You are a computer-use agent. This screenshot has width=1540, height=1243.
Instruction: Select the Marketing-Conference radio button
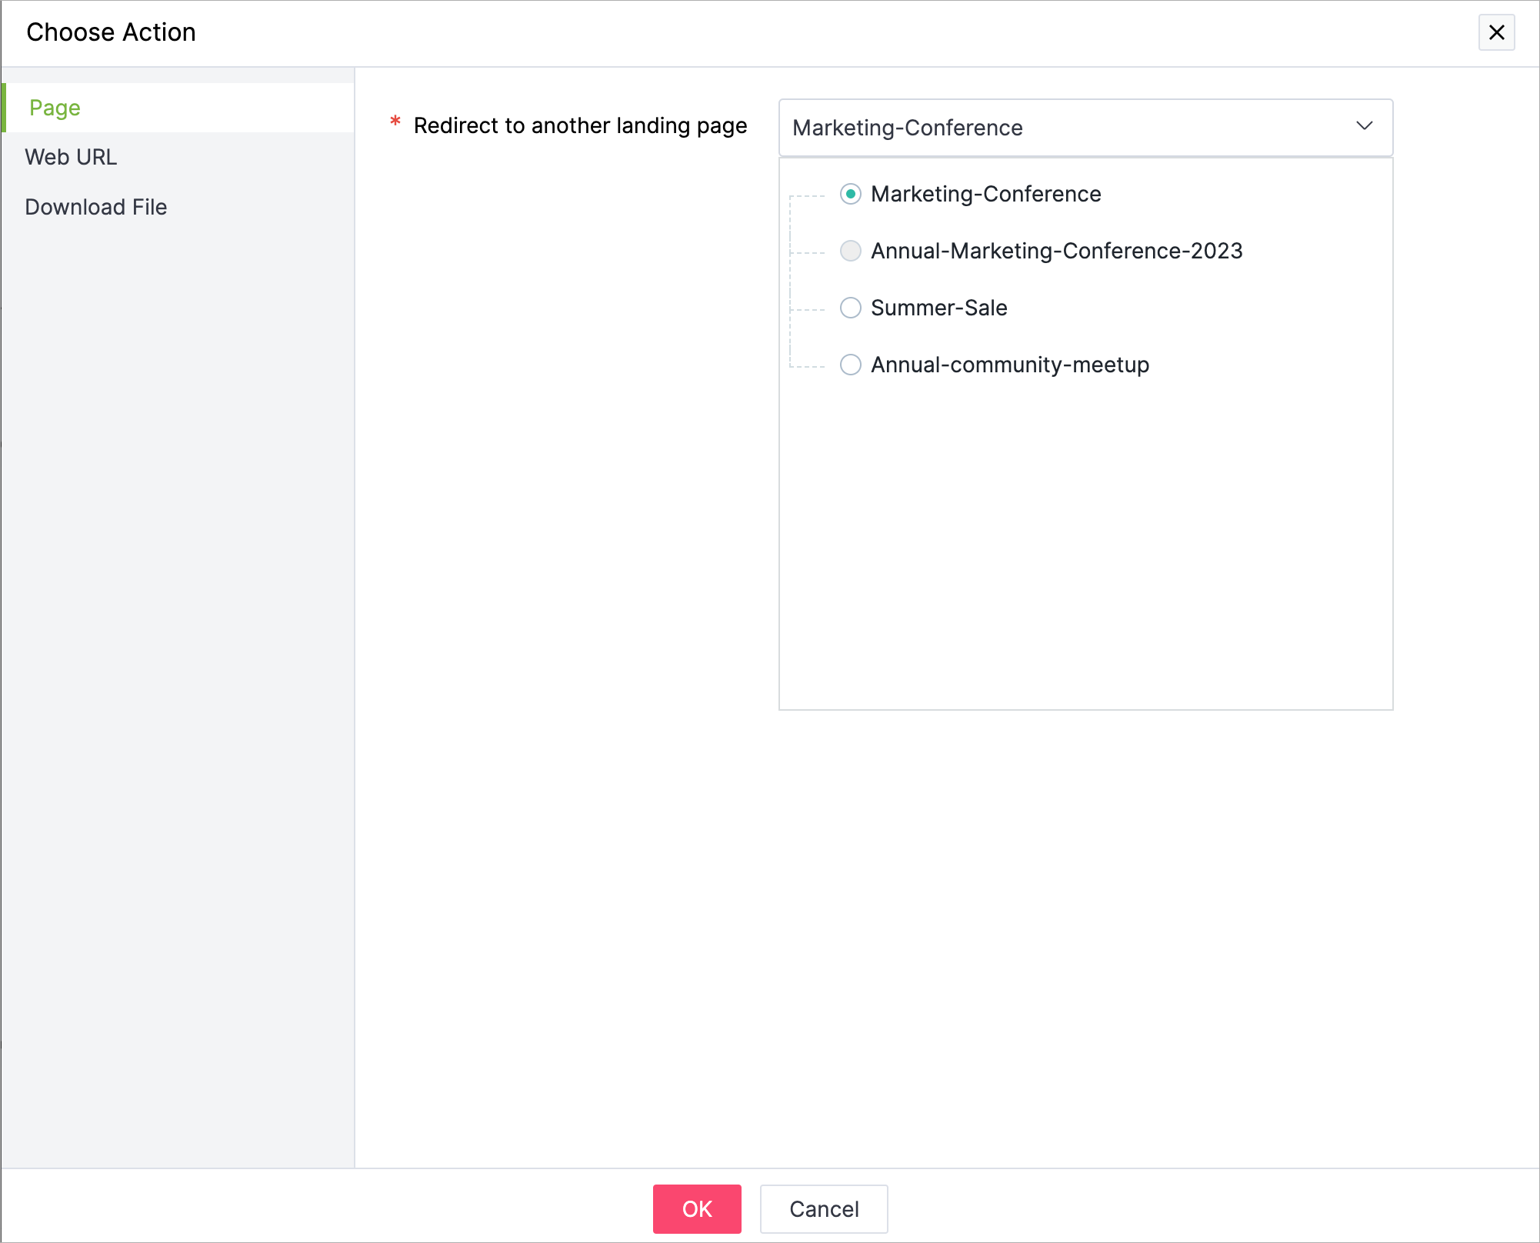[x=850, y=194]
